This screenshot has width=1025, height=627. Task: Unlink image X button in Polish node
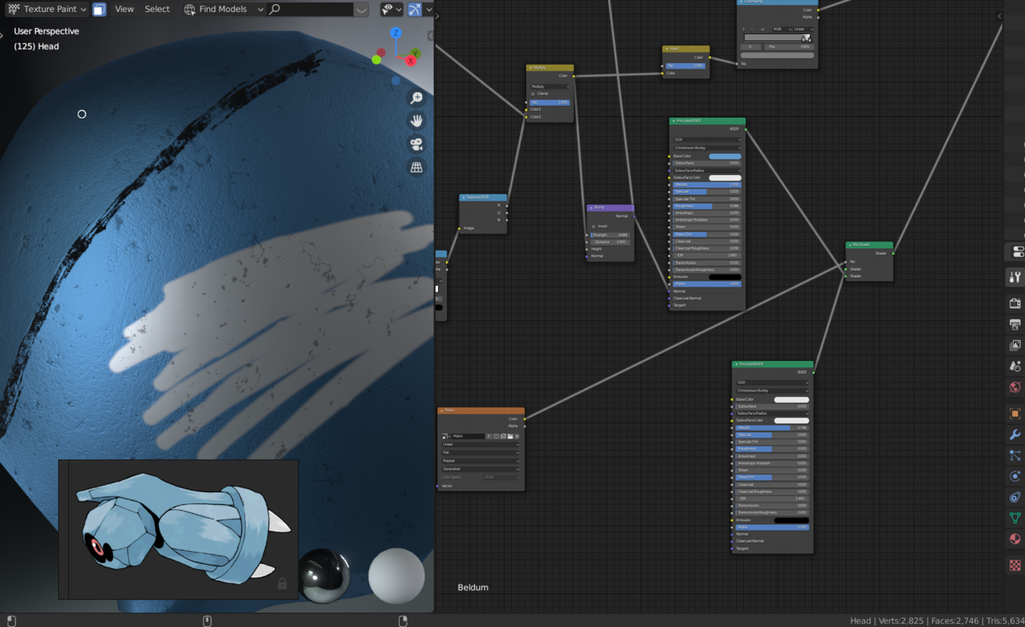click(517, 436)
